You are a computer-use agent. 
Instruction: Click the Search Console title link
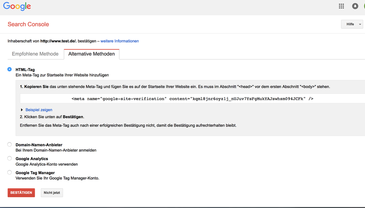pyautogui.click(x=28, y=24)
